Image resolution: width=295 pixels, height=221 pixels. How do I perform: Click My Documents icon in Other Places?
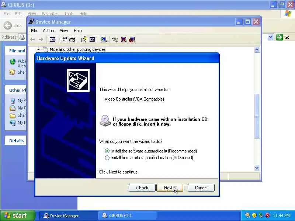click(x=13, y=108)
